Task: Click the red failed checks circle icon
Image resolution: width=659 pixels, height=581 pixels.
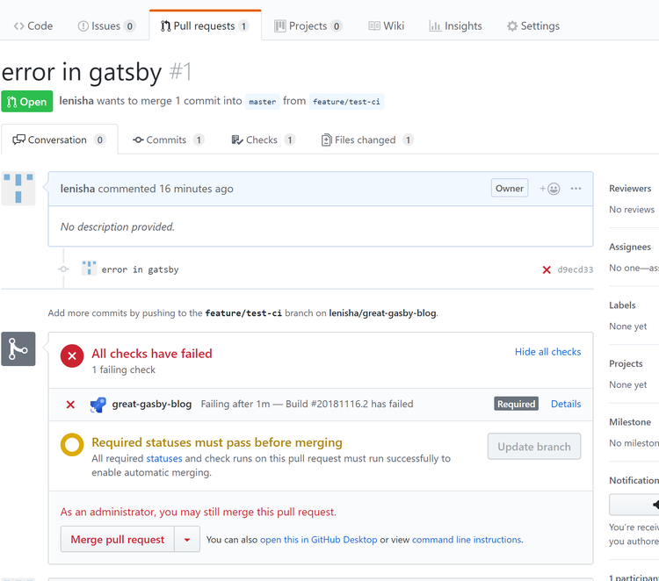Action: (72, 356)
